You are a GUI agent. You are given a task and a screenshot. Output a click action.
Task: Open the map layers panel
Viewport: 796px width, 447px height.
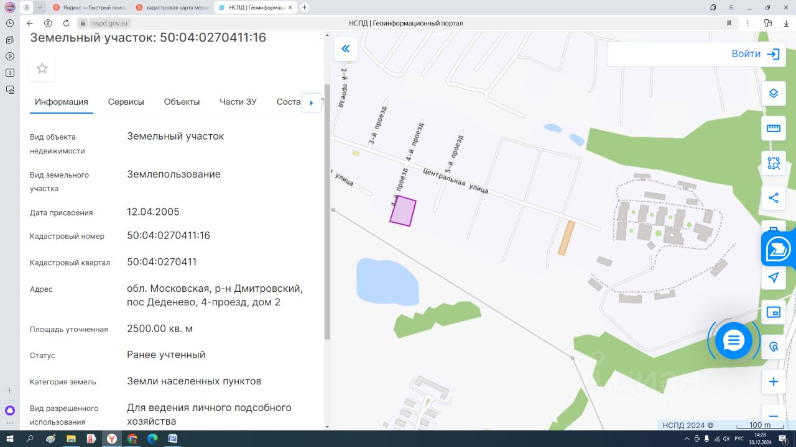774,94
